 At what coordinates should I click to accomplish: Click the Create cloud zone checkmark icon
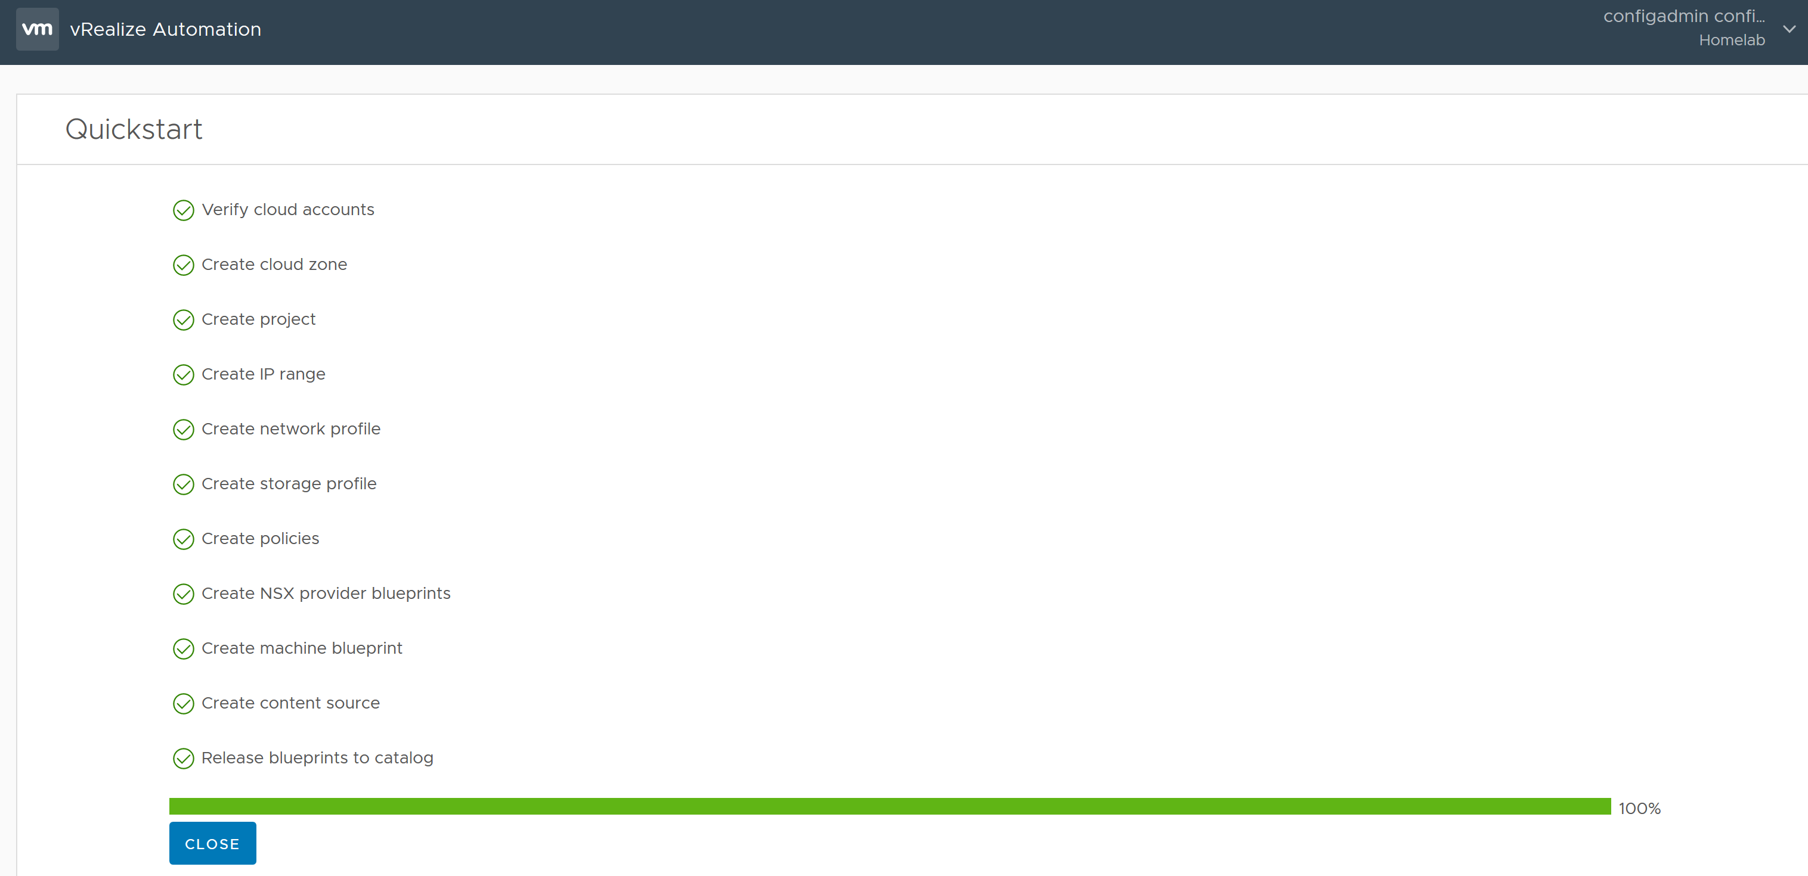click(183, 264)
